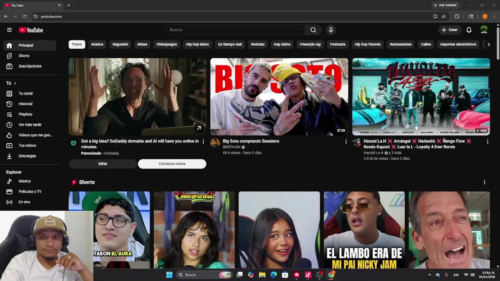The image size is (500, 281).
Task: Open Tus videos in the sidebar
Action: tap(30, 146)
